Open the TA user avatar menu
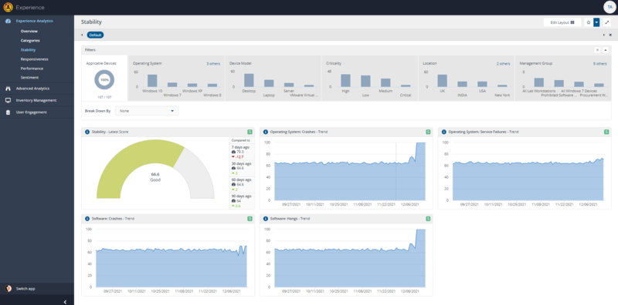Viewport: 618px width, 305px height. point(610,7)
